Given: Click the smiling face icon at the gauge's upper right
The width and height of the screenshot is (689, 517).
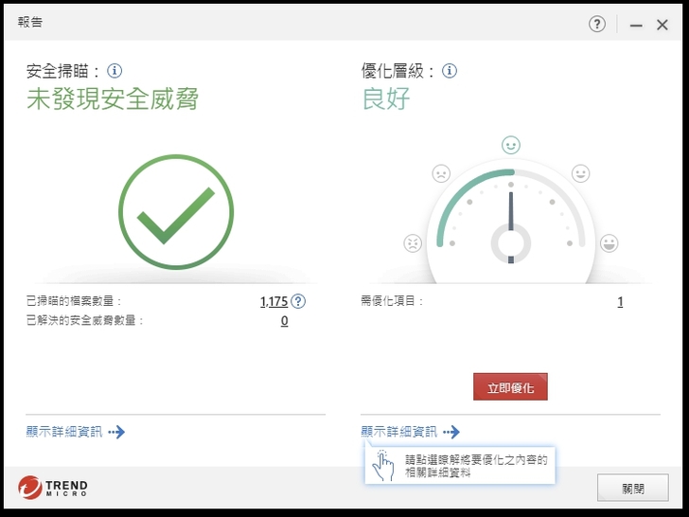Looking at the screenshot, I should tap(580, 173).
